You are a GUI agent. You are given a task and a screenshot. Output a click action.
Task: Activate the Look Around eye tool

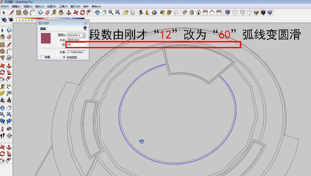pyautogui.click(x=9, y=129)
